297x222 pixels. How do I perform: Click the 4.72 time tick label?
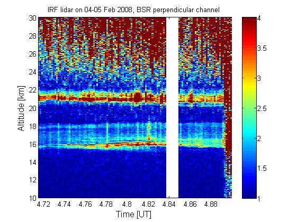click(x=43, y=204)
